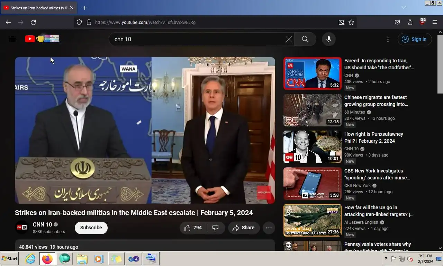Open Chinese migrants 60 Minutes thumbnail

point(312,110)
